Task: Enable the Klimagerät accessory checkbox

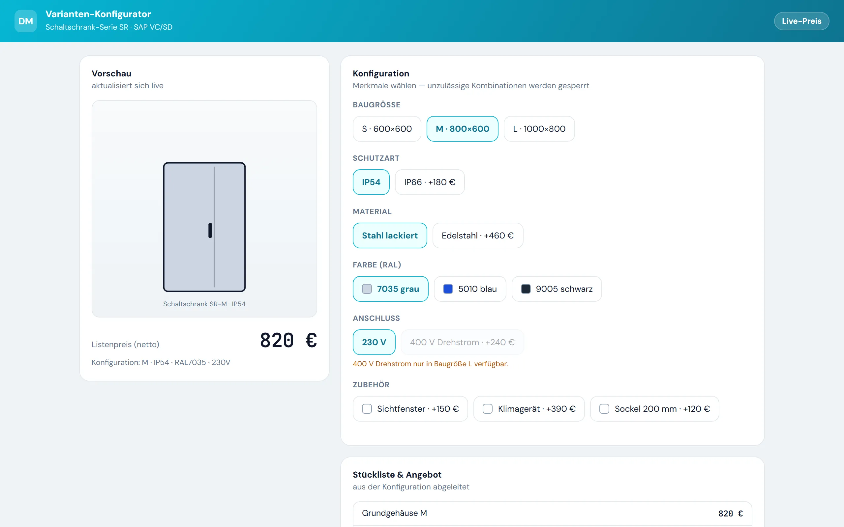Action: [488, 408]
